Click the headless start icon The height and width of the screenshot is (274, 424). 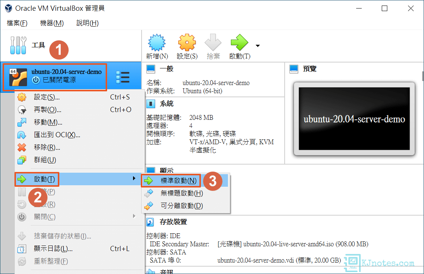click(149, 193)
